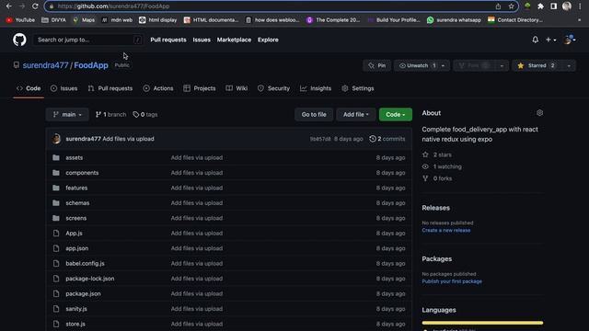Open the 2 commits history link
This screenshot has height=331, width=589.
387,139
